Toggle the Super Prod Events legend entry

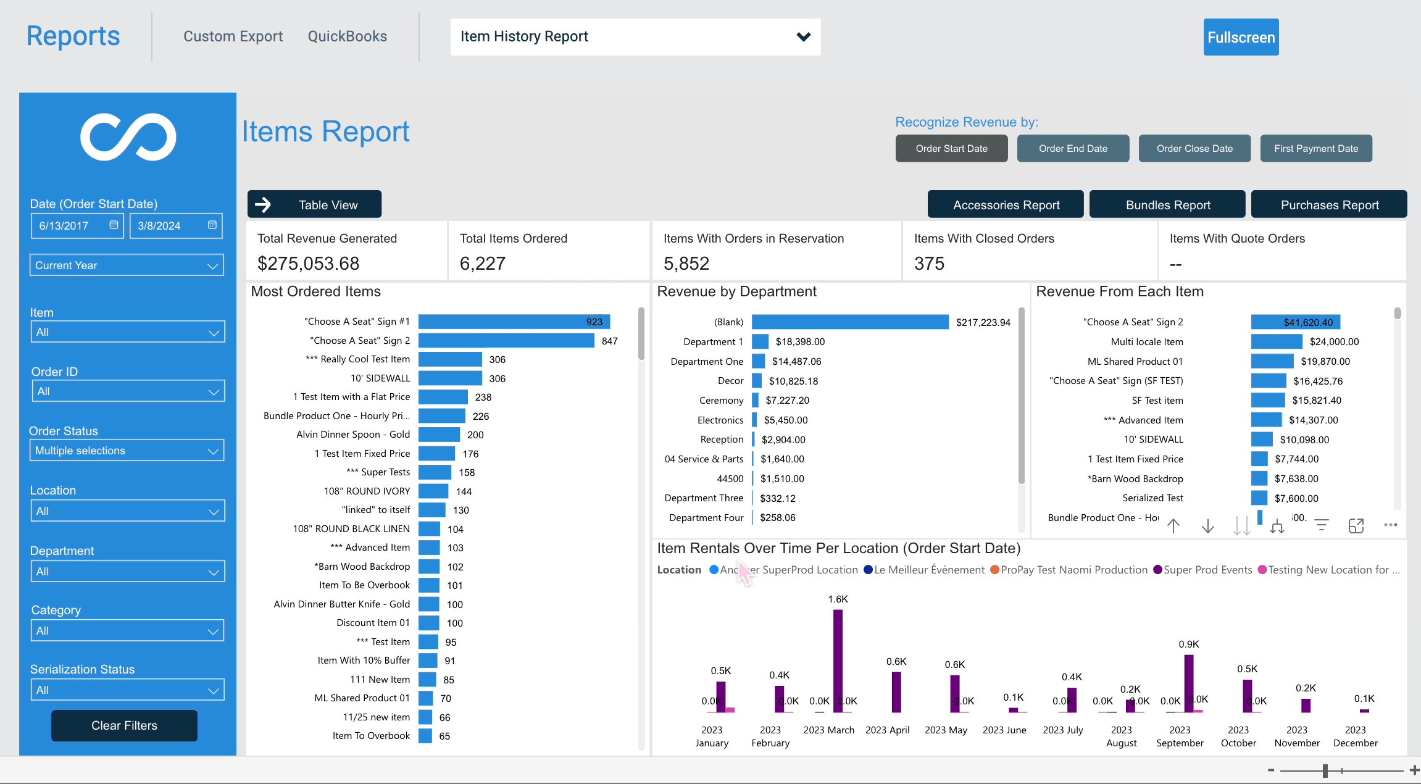click(1202, 570)
